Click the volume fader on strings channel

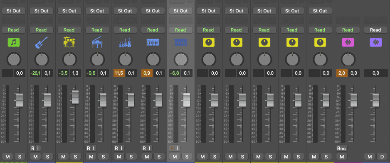pyautogui.click(x=131, y=100)
